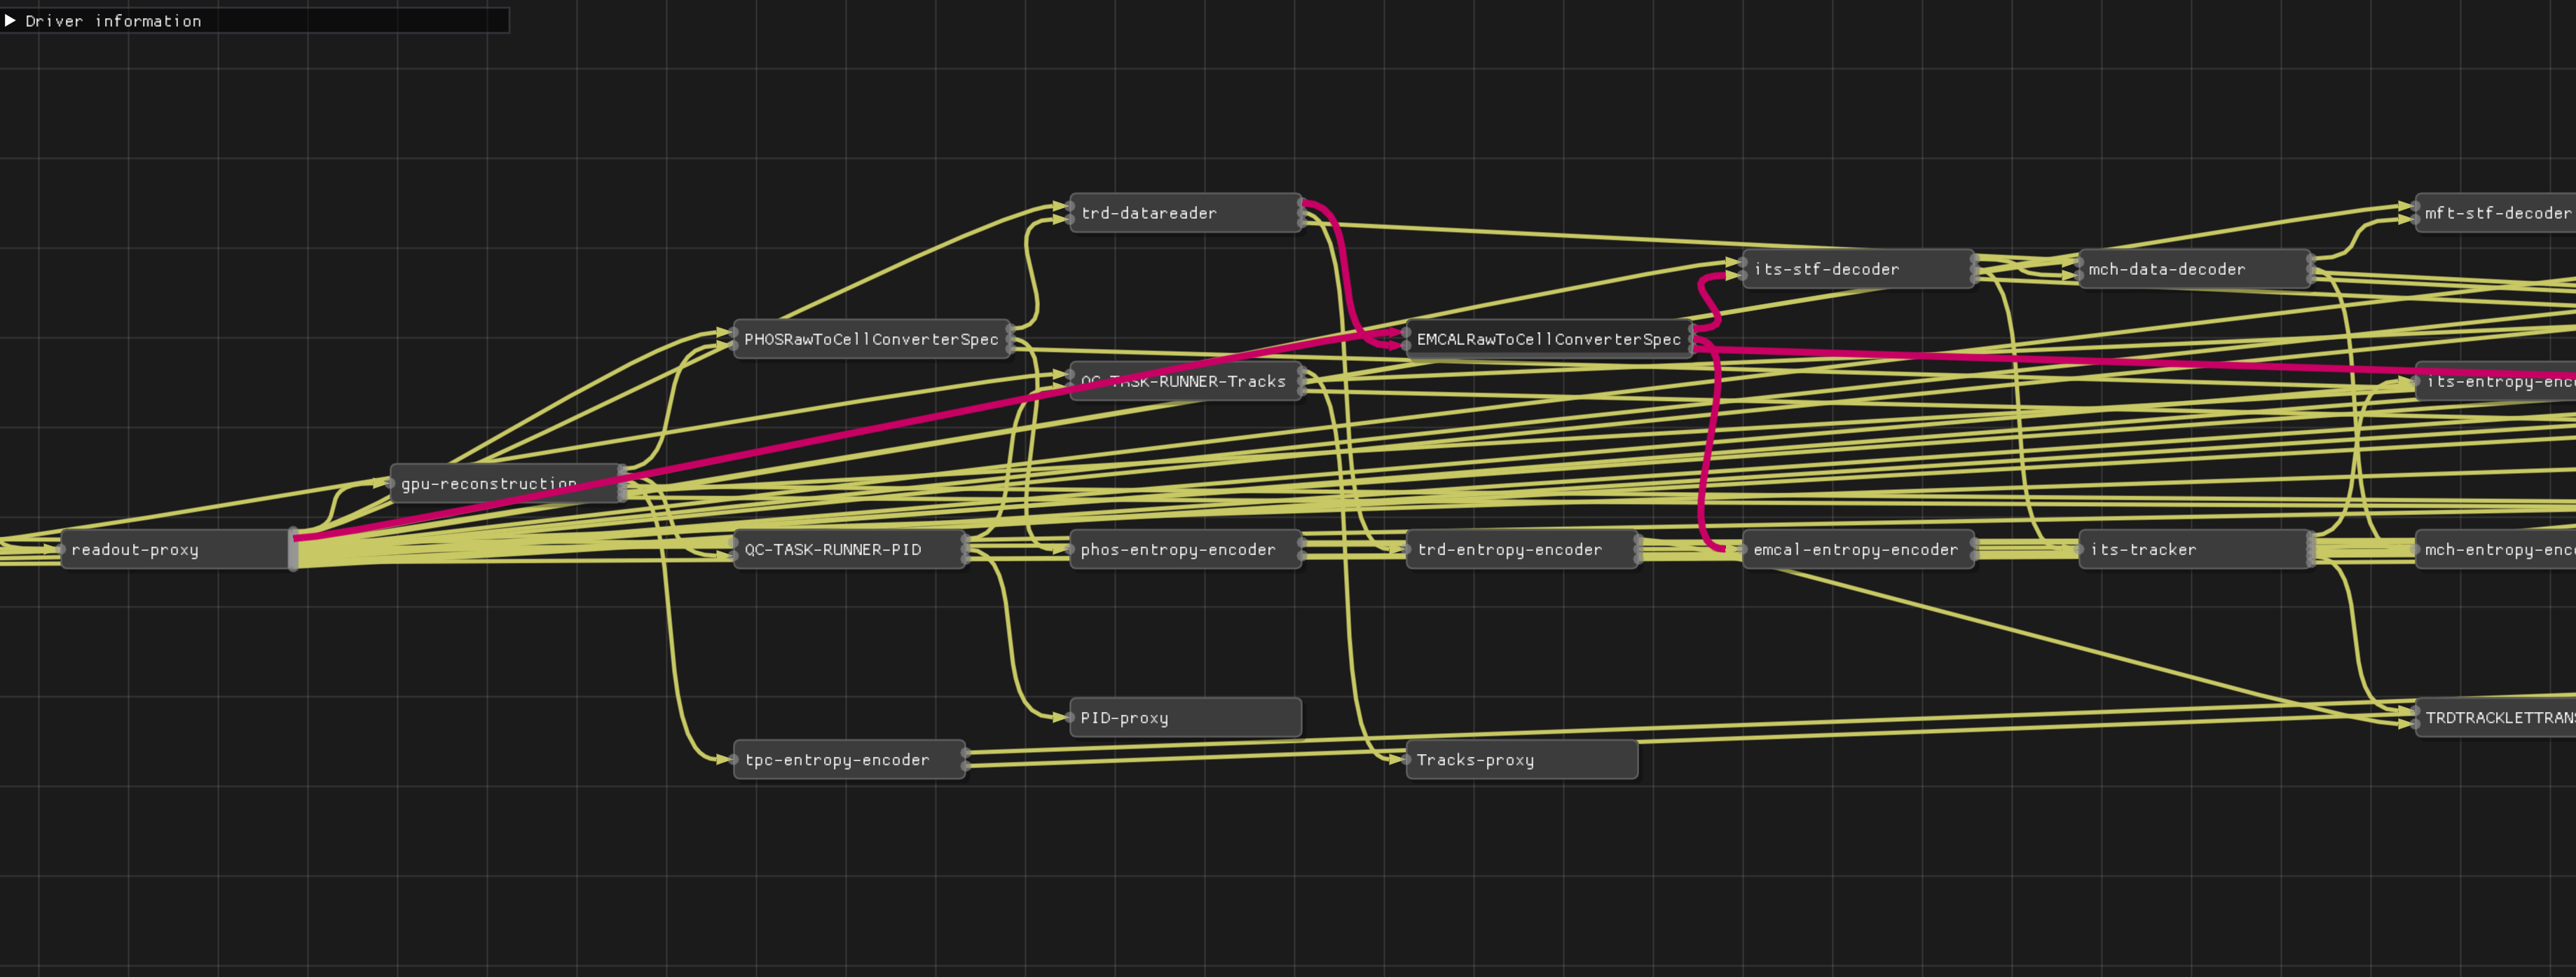Image resolution: width=2576 pixels, height=977 pixels.
Task: Click the readout-proxy node
Action: (x=175, y=549)
